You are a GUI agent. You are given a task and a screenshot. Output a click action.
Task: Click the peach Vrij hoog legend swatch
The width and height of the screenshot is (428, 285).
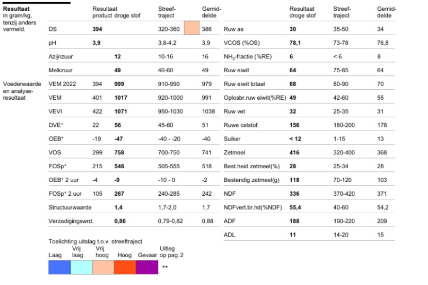103,267
